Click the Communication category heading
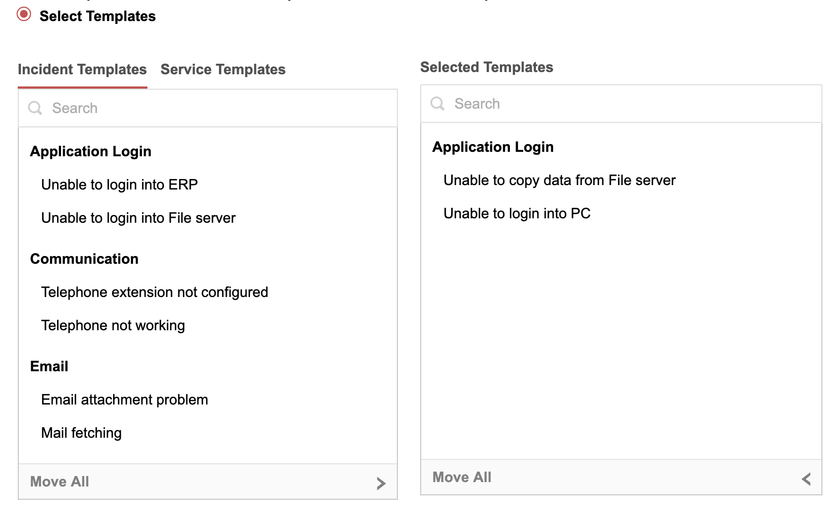 (84, 259)
